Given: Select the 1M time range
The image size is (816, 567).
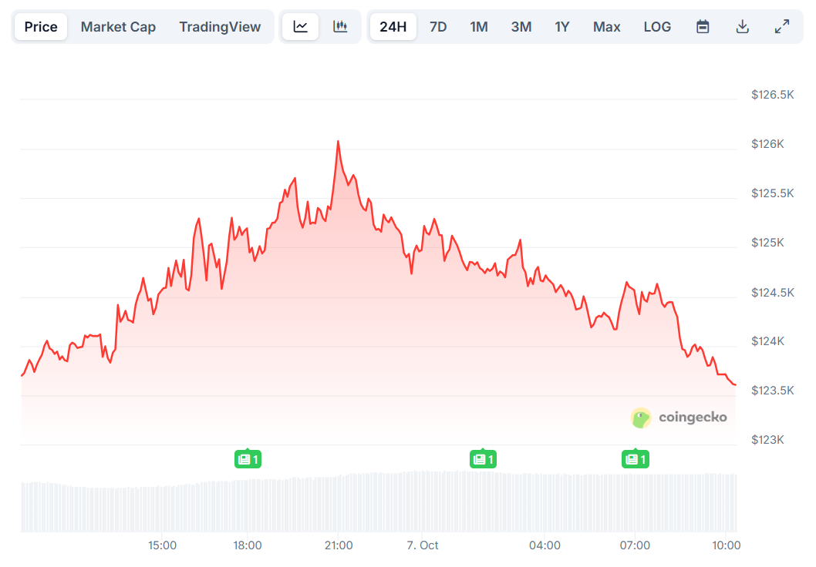Looking at the screenshot, I should click(479, 26).
